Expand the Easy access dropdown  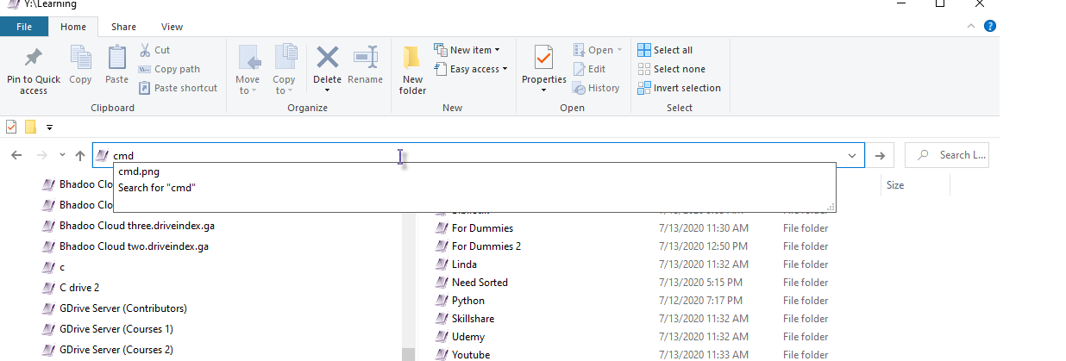(471, 69)
